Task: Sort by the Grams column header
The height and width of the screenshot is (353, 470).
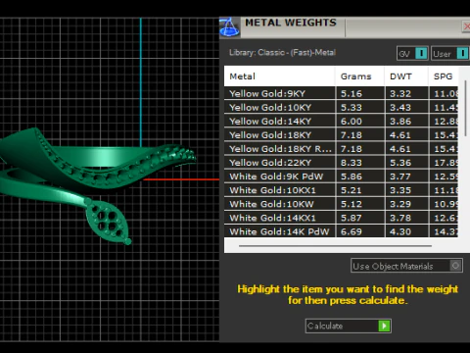Action: click(x=359, y=76)
